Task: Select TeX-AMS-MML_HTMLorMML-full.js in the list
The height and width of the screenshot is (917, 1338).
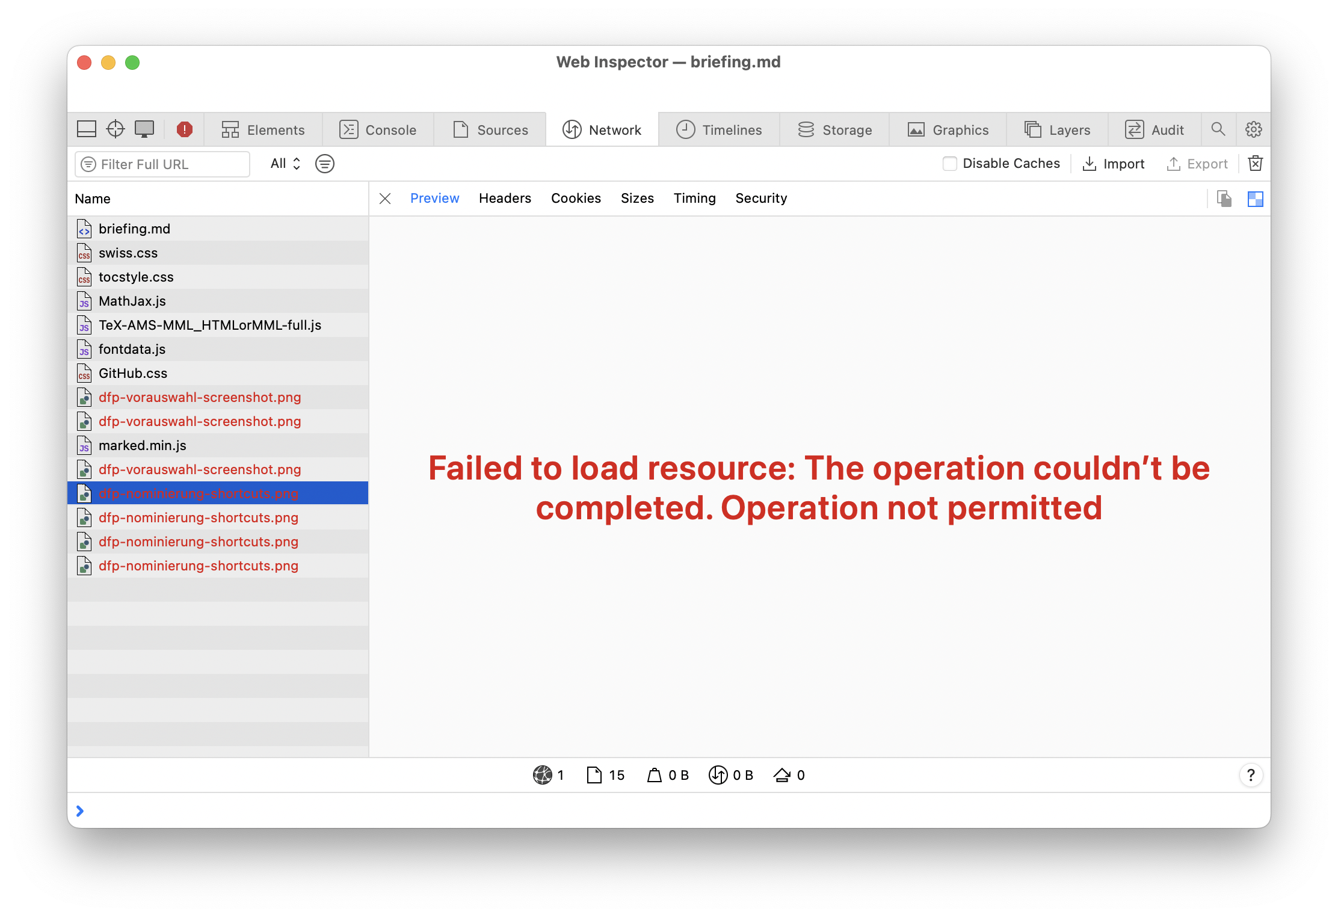Action: [x=210, y=325]
